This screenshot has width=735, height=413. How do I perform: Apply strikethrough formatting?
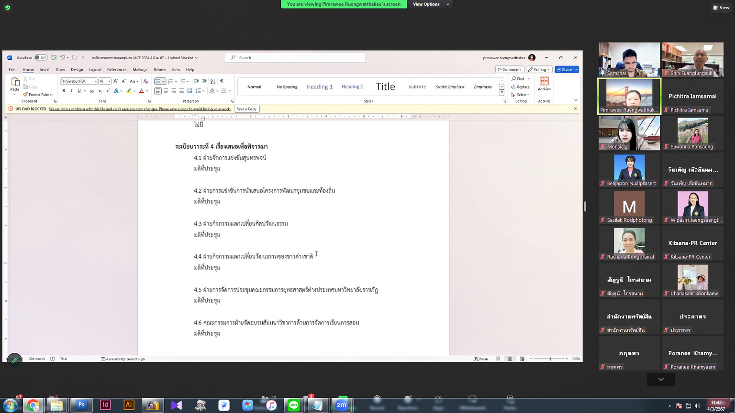coord(92,91)
